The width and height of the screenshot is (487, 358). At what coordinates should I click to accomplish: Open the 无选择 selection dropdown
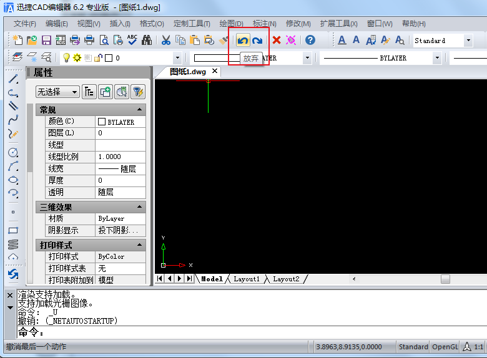coord(57,92)
